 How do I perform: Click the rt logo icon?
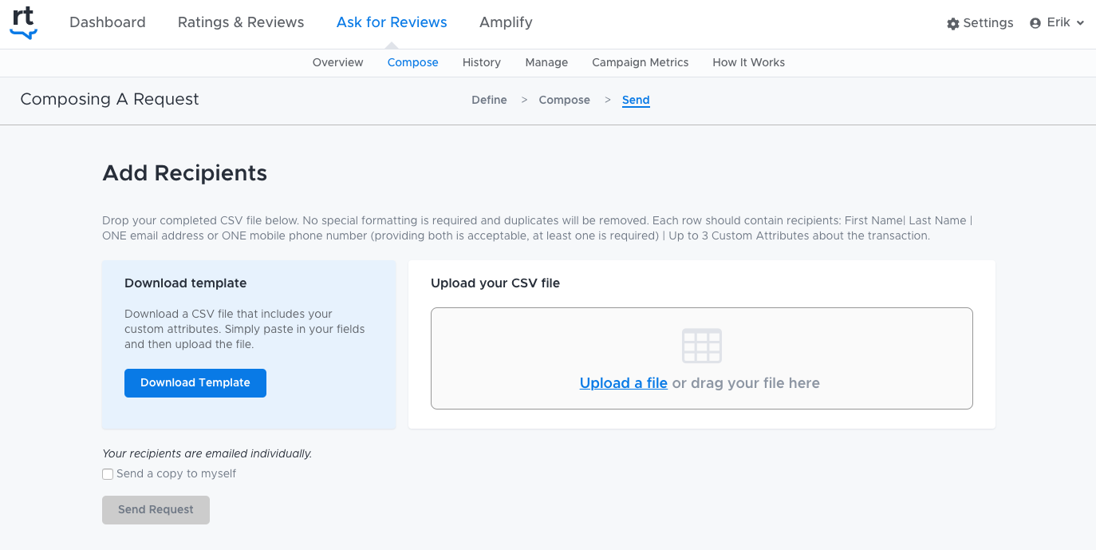pos(23,23)
